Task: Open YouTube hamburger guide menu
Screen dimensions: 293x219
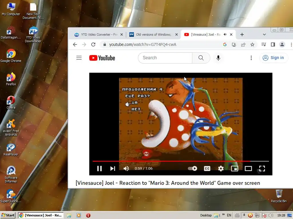Action: [x=79, y=58]
